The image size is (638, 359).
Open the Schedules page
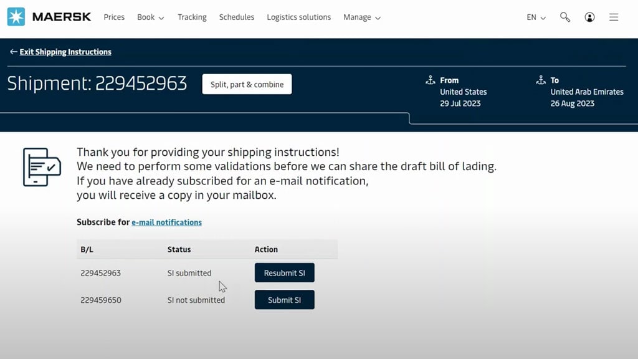[236, 17]
